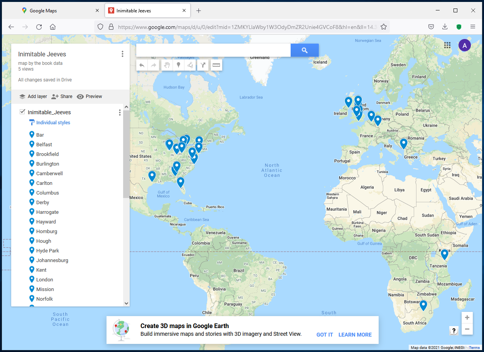Select Hyde Park in the location list
The image size is (484, 352).
pyautogui.click(x=47, y=250)
